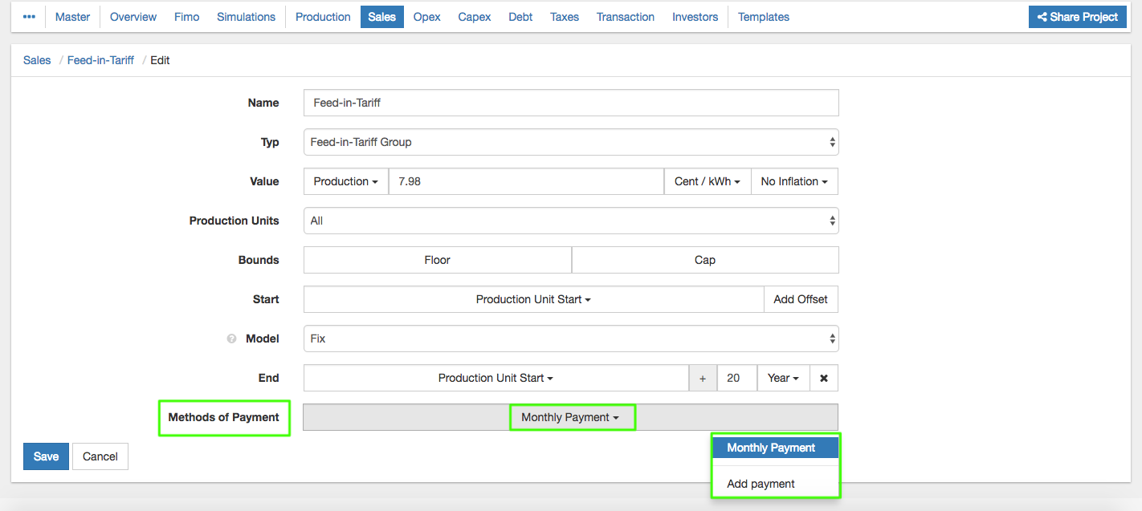The height and width of the screenshot is (511, 1142).
Task: Remove the End offset with the X icon
Action: tap(824, 378)
